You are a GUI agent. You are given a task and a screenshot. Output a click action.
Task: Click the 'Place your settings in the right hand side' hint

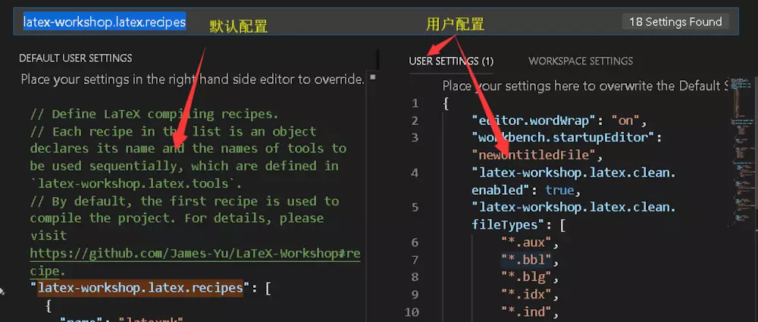tap(193, 80)
